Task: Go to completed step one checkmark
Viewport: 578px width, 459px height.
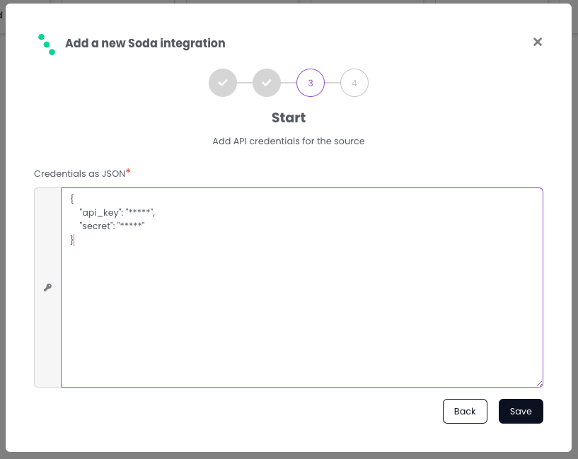Action: 222,83
